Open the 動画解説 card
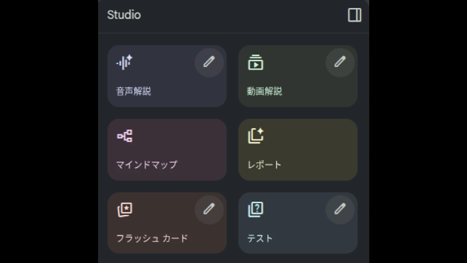This screenshot has width=467, height=263. pos(298,76)
